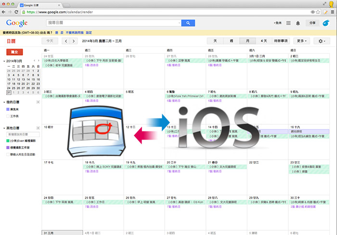337x235 pixels.
Task: Switch to the 天 day view
Action: point(215,41)
